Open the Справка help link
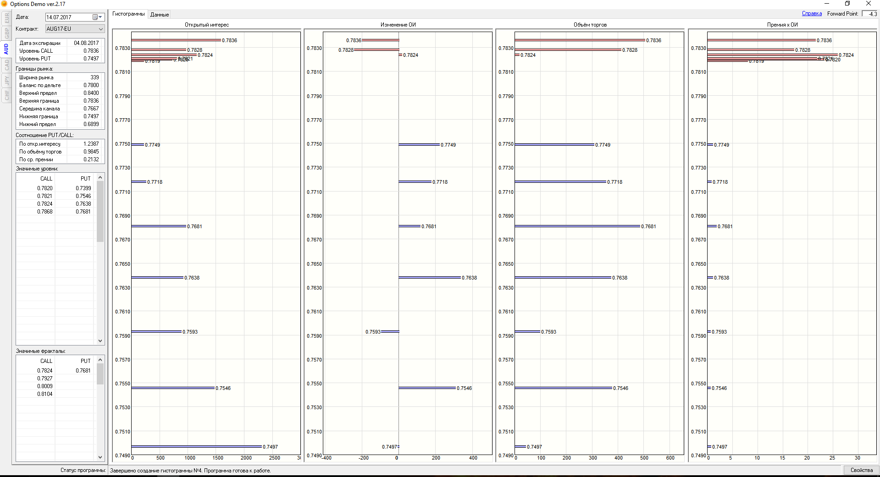880x477 pixels. click(x=812, y=14)
